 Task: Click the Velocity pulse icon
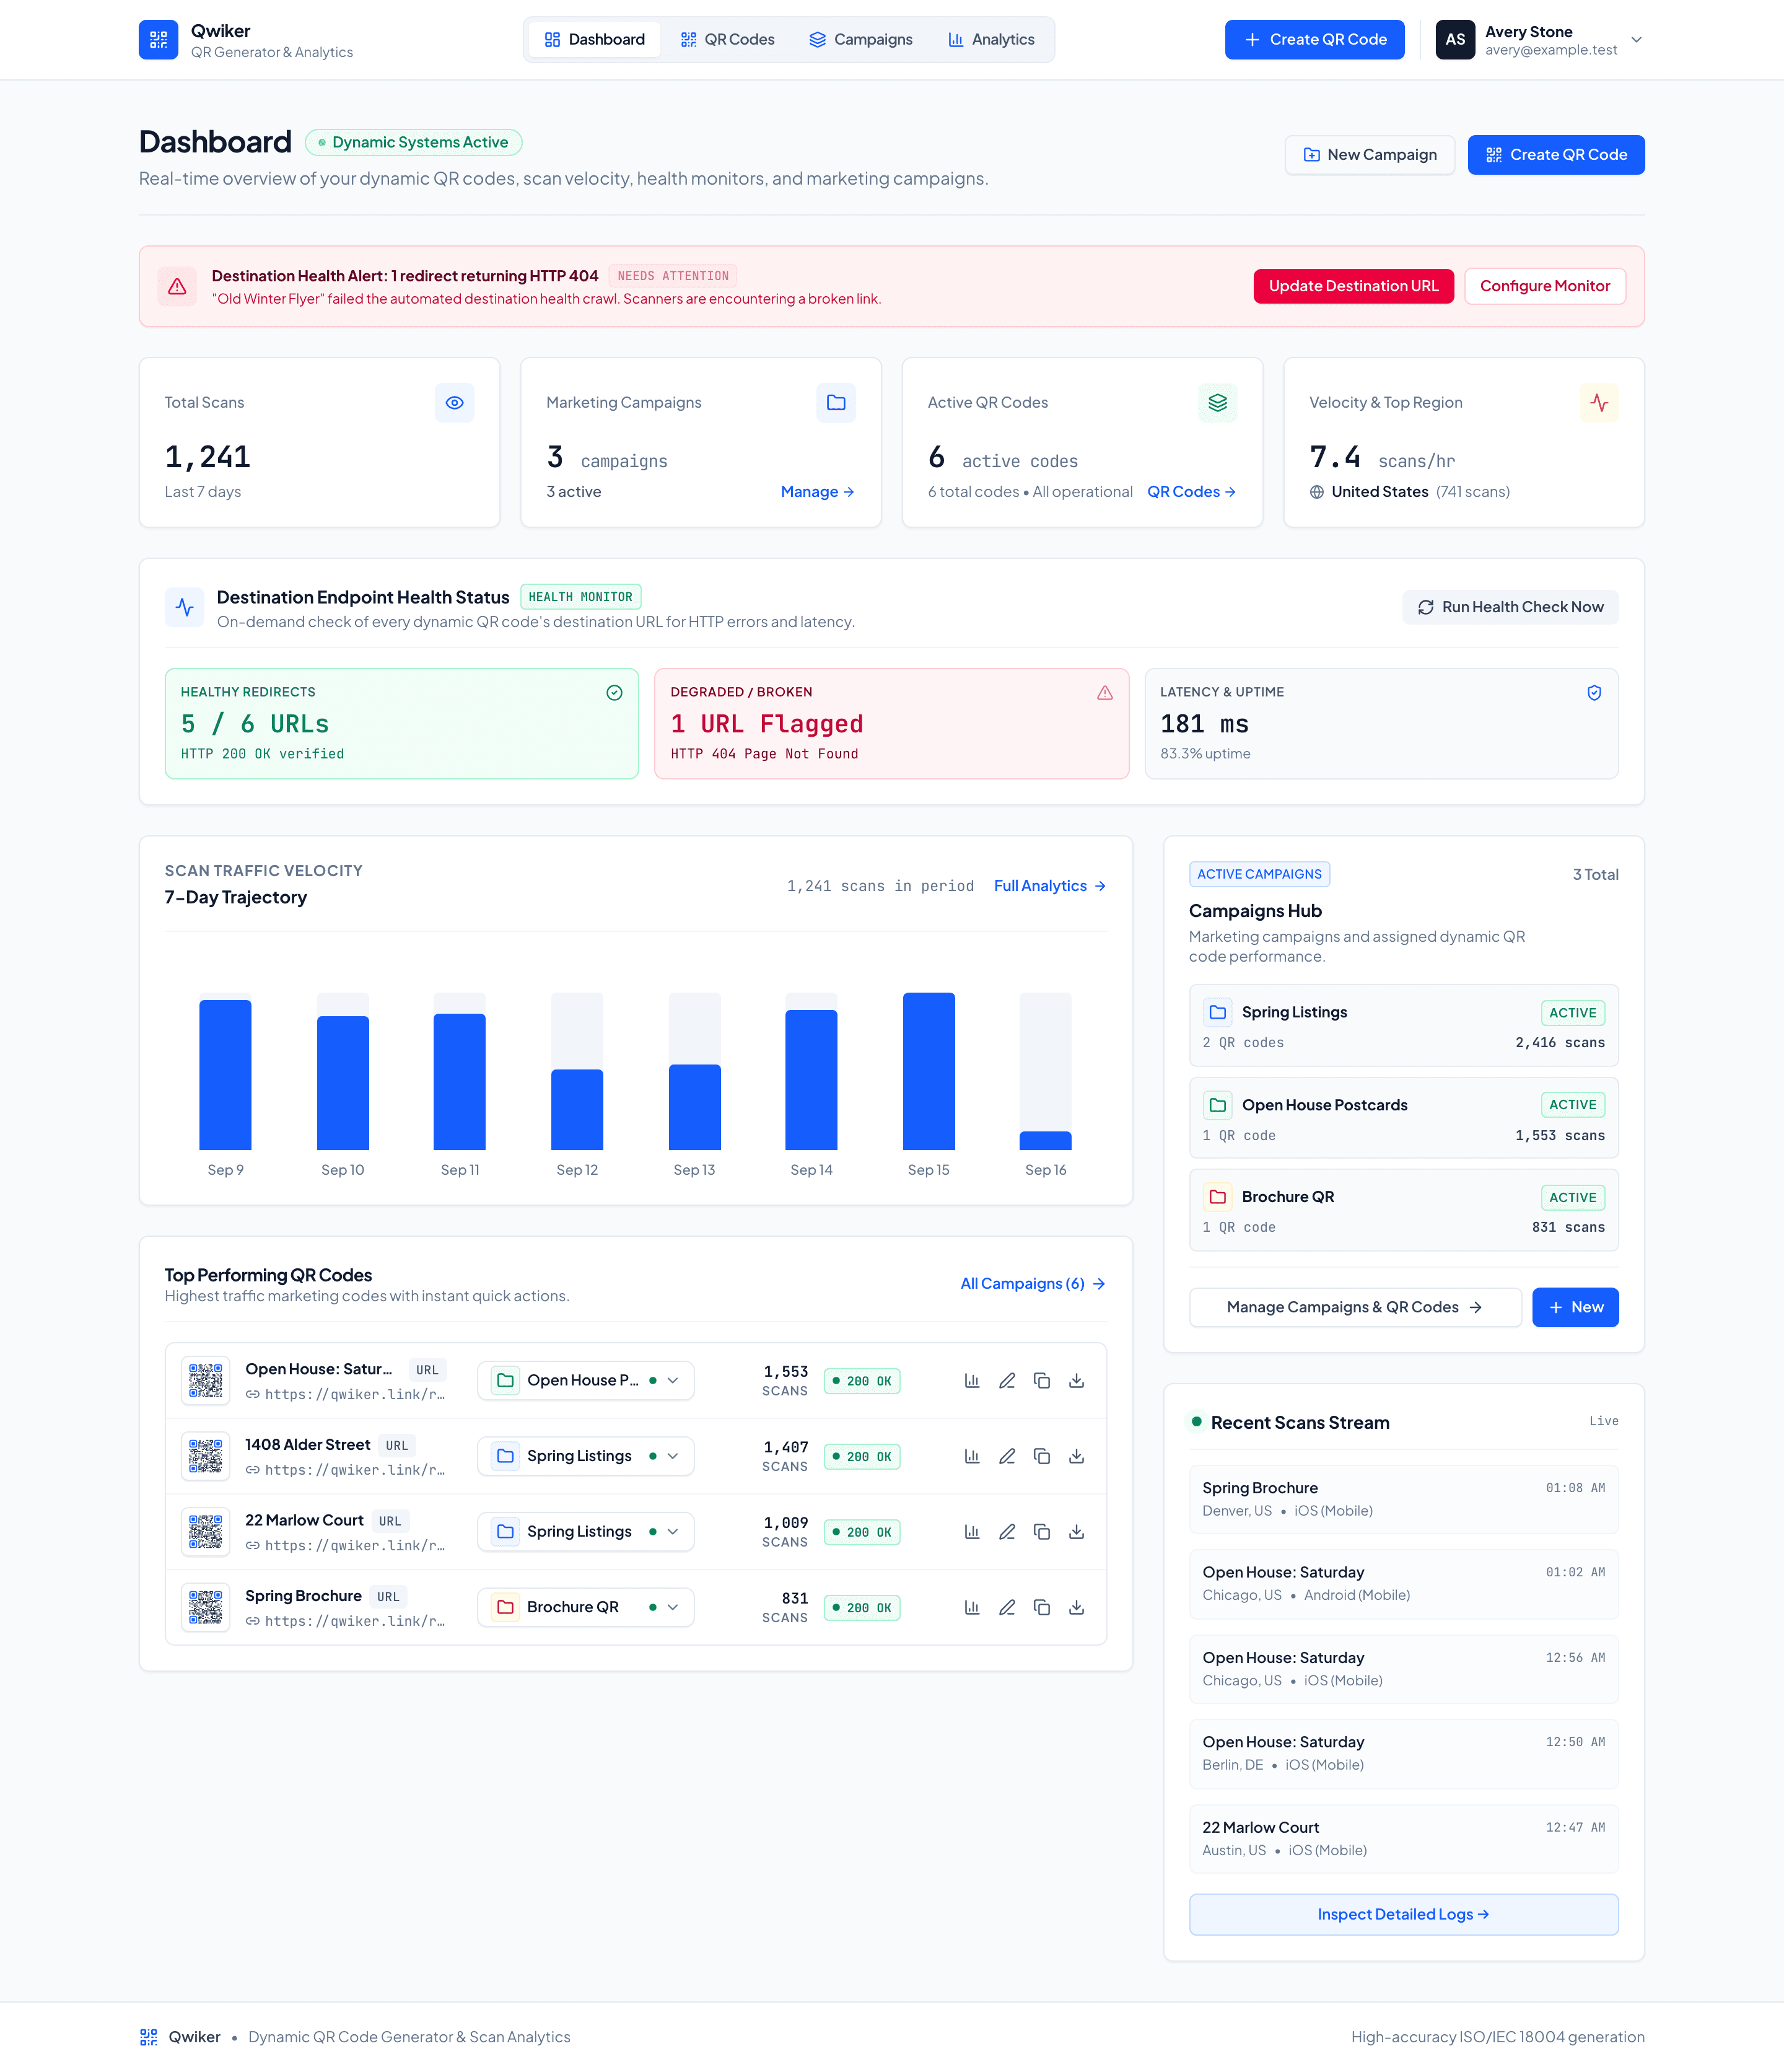click(x=1599, y=403)
